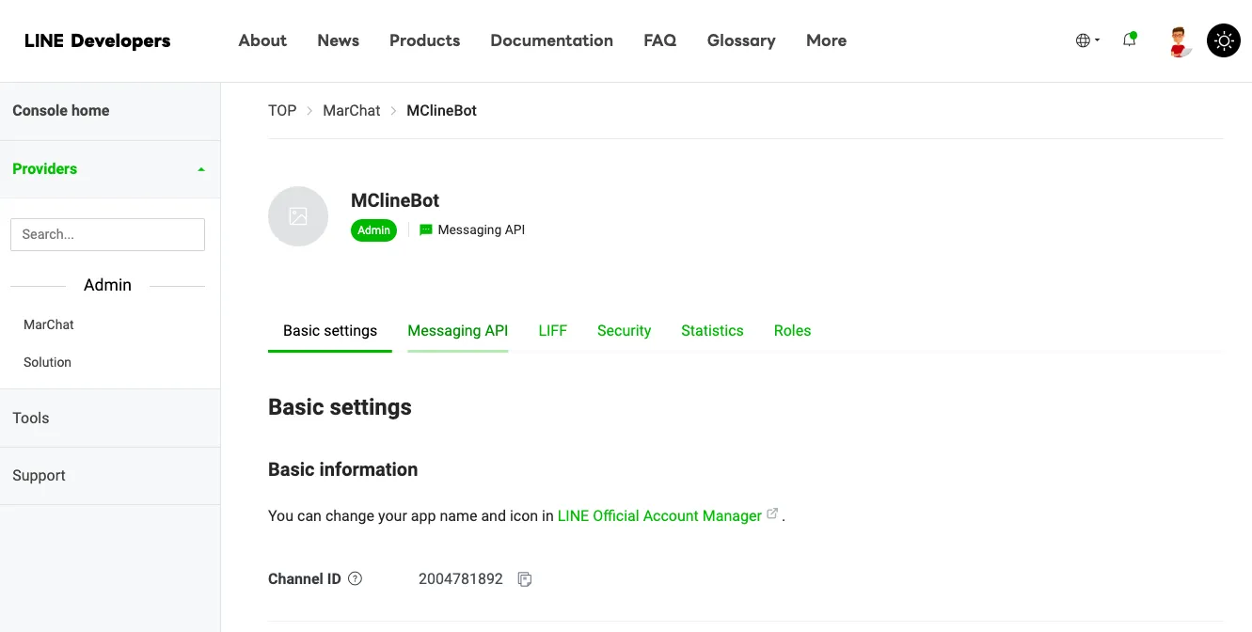Screen dimensions: 1252x632
Task: Focus the provider Search field
Action: pos(107,235)
